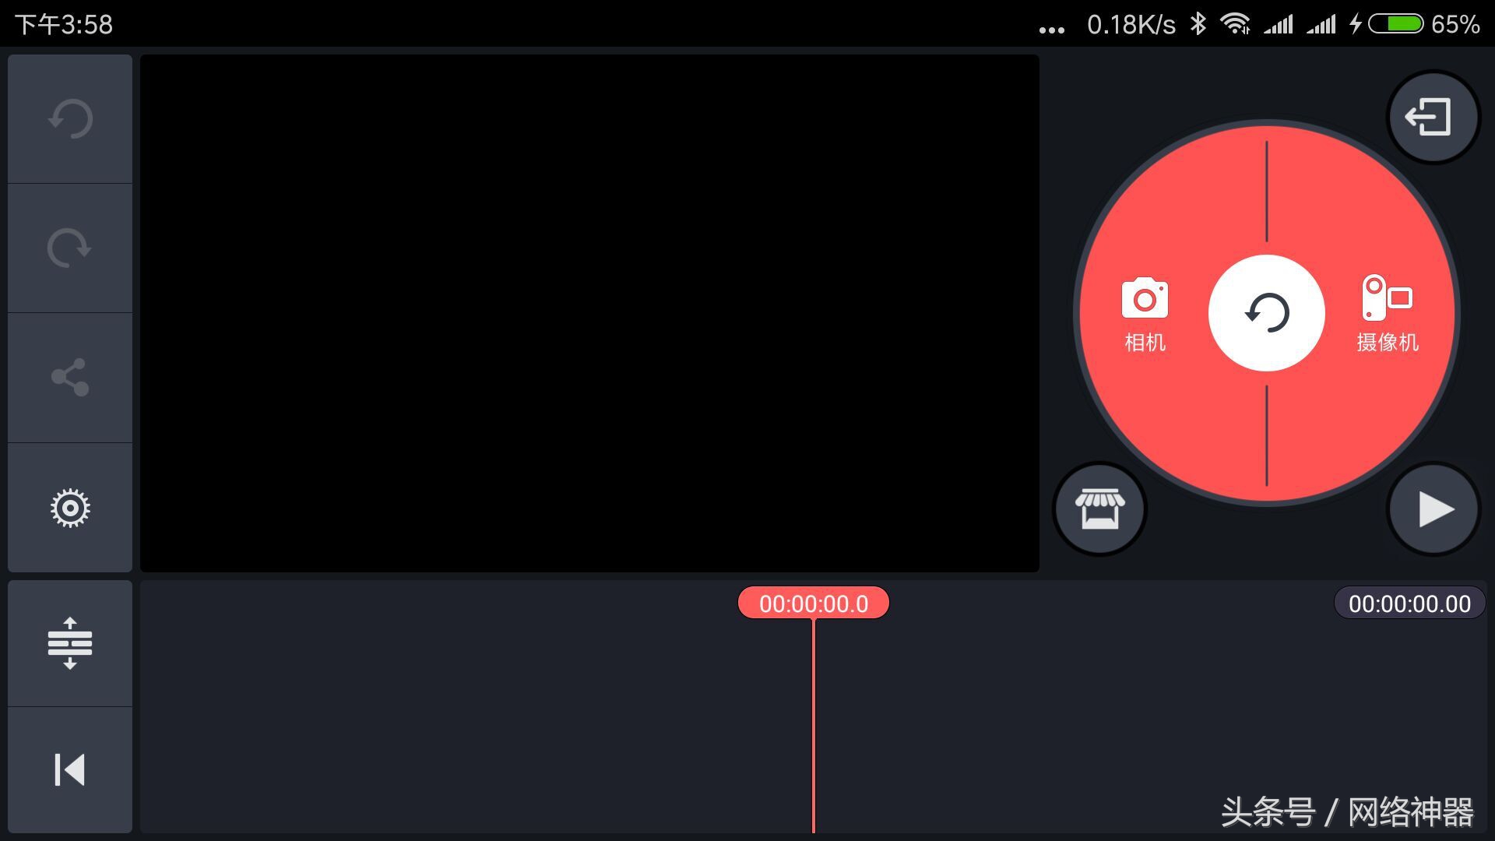Tap the battery indicator in the status bar

[1395, 24]
